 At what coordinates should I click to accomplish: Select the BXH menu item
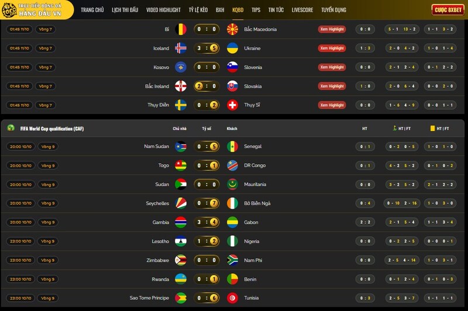[220, 10]
